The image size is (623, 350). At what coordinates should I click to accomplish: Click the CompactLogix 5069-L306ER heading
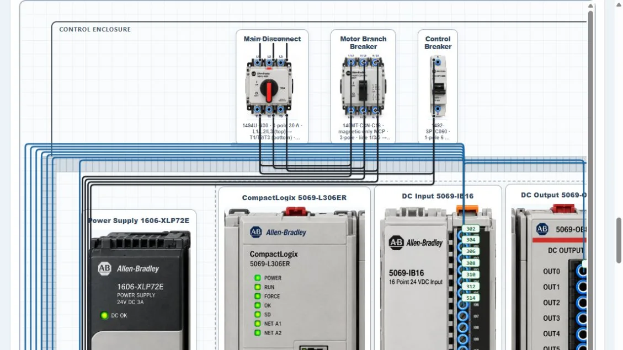pos(294,198)
